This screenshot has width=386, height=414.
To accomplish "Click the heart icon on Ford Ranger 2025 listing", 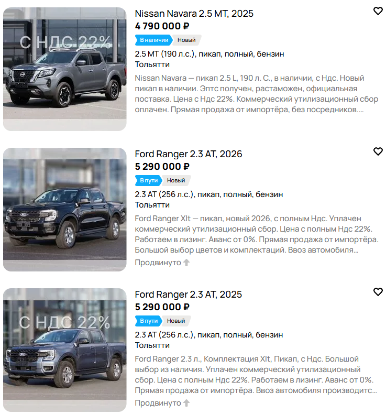I will pos(378,292).
